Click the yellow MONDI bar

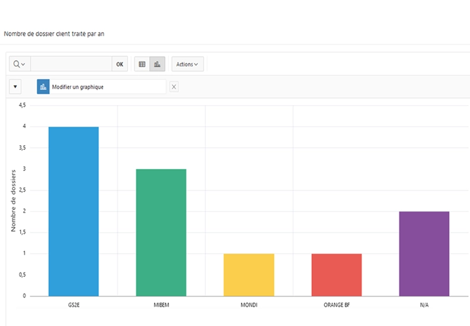point(249,275)
